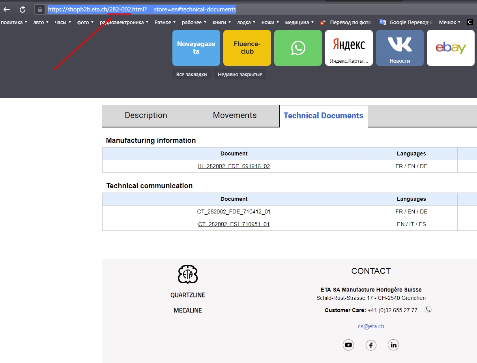
Task: Click the Facebook icon in footer
Action: pyautogui.click(x=371, y=345)
